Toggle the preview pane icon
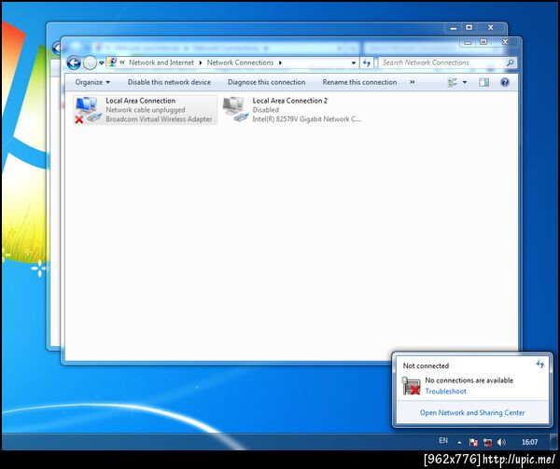The height and width of the screenshot is (469, 560). (x=483, y=82)
